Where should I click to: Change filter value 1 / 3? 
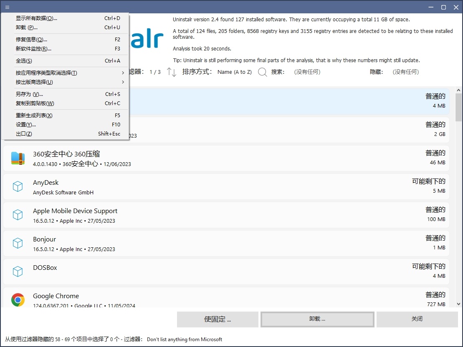point(155,72)
